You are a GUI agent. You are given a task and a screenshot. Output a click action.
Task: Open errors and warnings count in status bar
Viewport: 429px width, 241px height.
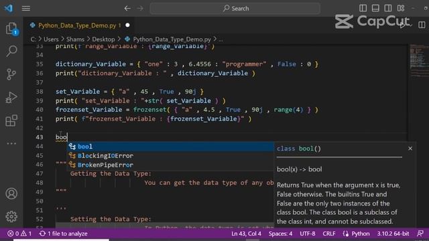(19, 234)
